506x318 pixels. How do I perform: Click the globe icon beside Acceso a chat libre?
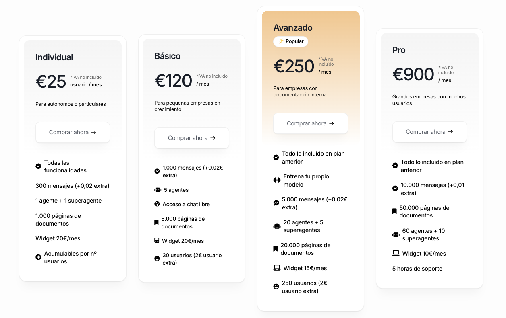pos(157,204)
